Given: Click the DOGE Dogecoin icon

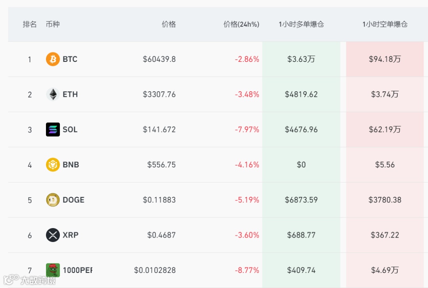Looking at the screenshot, I should [x=53, y=200].
